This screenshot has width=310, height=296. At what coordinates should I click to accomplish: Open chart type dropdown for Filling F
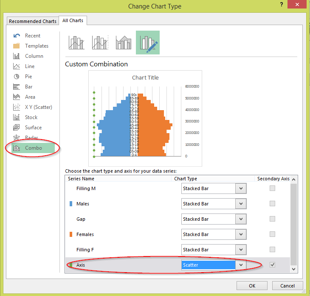pos(241,250)
